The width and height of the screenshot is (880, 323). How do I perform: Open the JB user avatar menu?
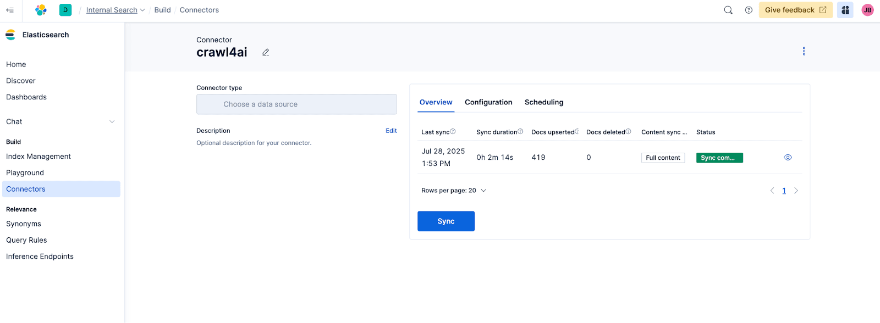click(x=867, y=10)
